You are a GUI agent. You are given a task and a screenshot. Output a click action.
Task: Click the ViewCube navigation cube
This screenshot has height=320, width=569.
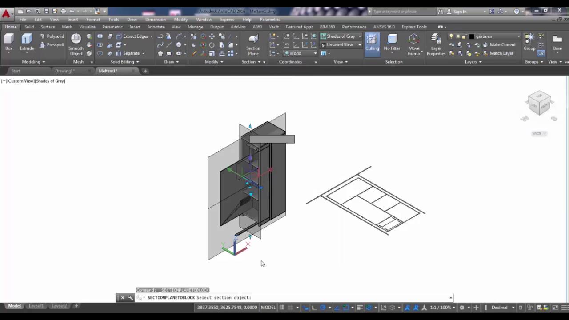(540, 104)
